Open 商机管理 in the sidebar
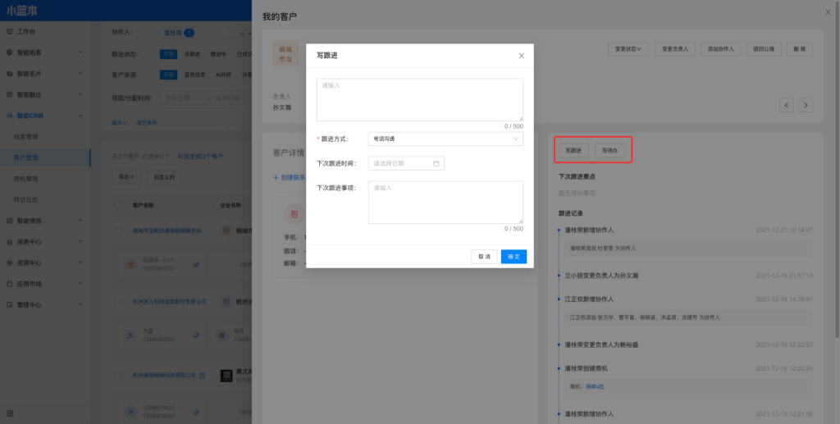This screenshot has height=424, width=840. click(x=26, y=178)
